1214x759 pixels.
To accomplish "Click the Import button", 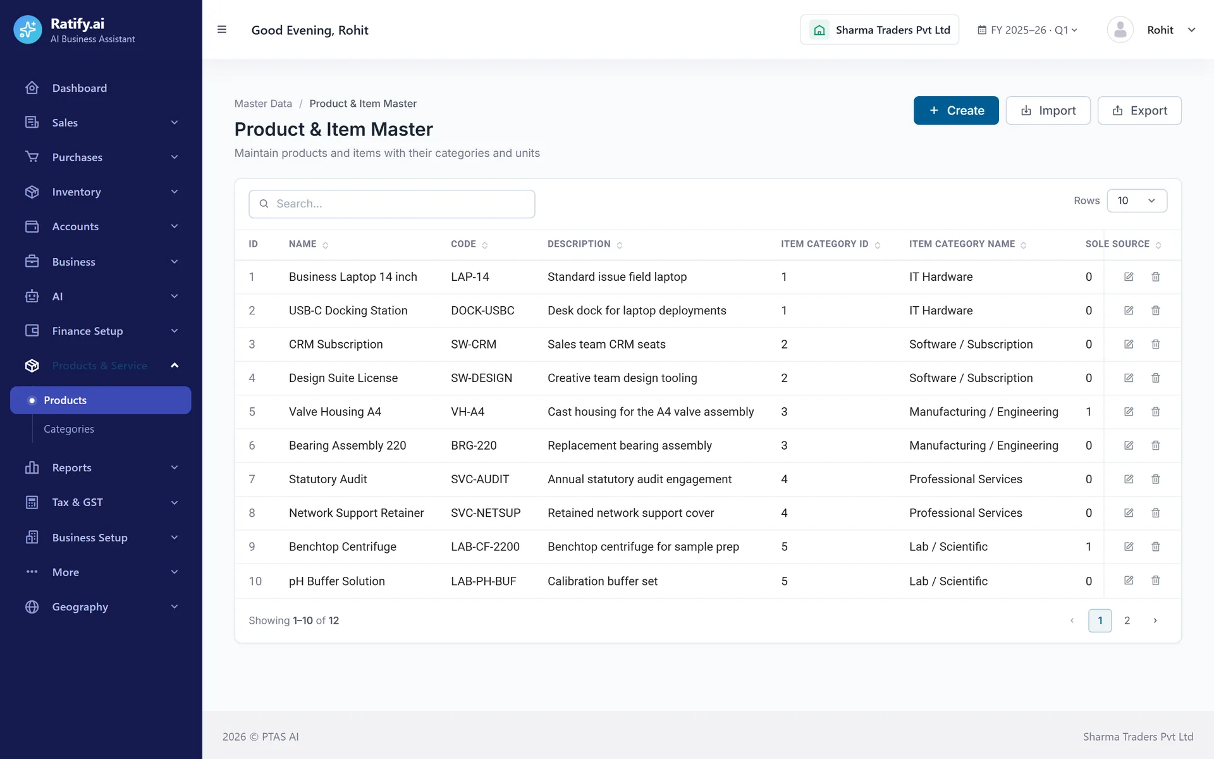I will coord(1048,111).
